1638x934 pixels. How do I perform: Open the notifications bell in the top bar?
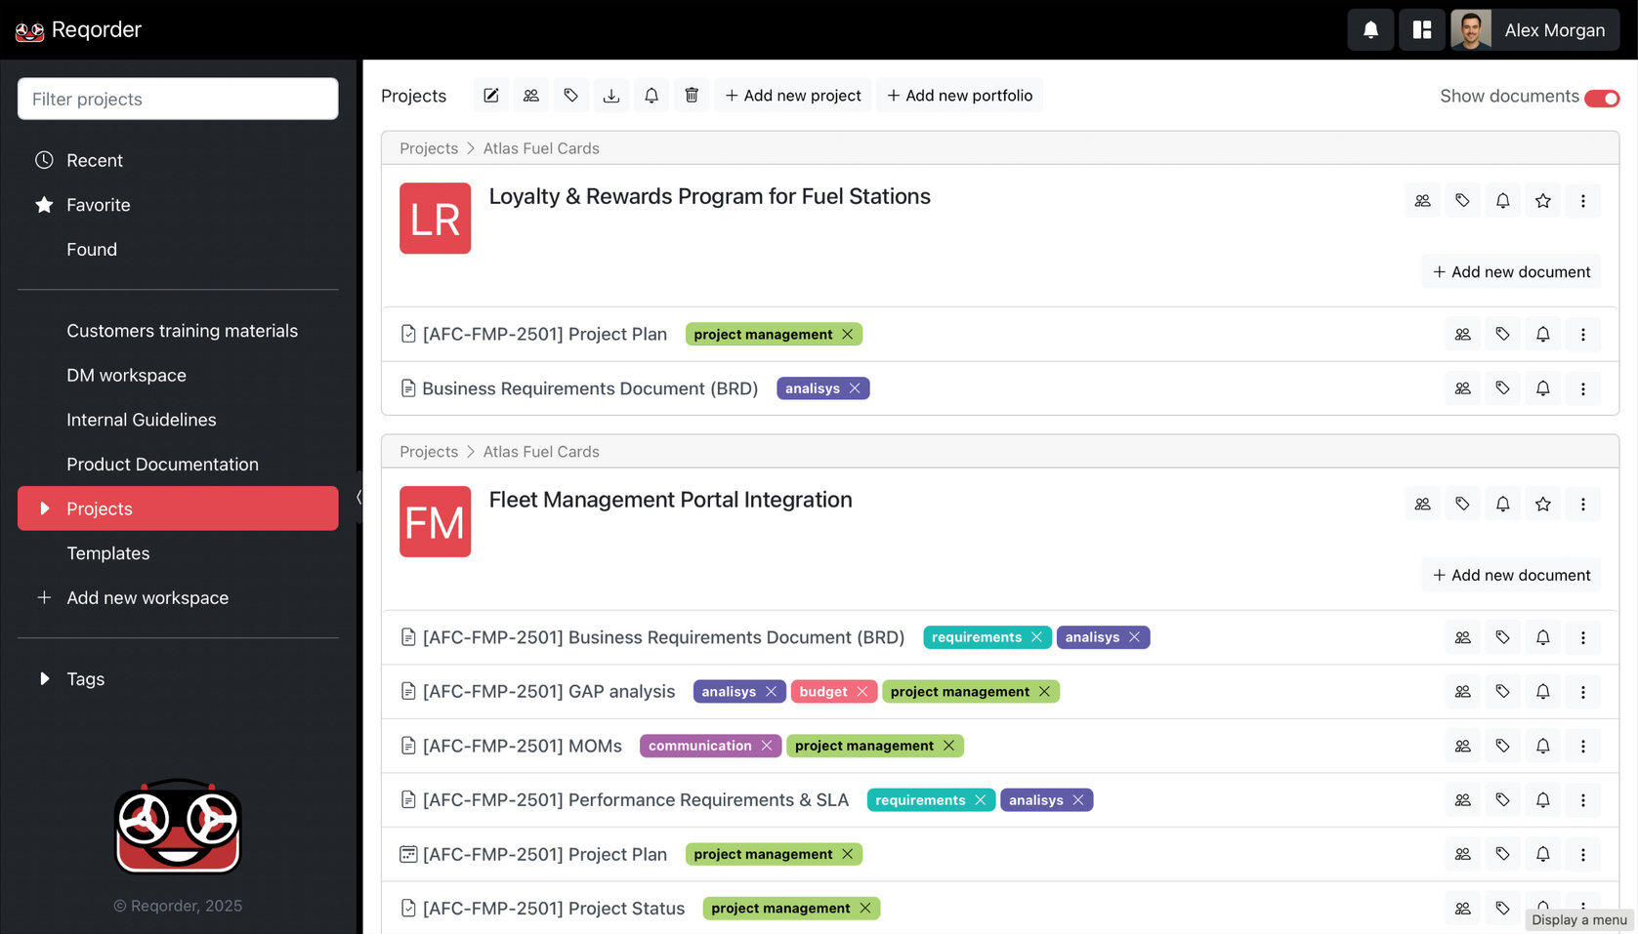point(1370,30)
